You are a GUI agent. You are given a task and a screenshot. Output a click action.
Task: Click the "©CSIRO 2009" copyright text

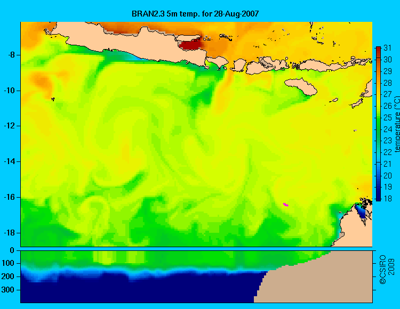[387, 270]
